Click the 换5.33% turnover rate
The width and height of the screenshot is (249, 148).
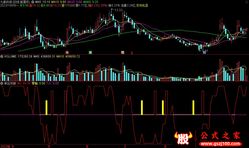(x=114, y=6)
